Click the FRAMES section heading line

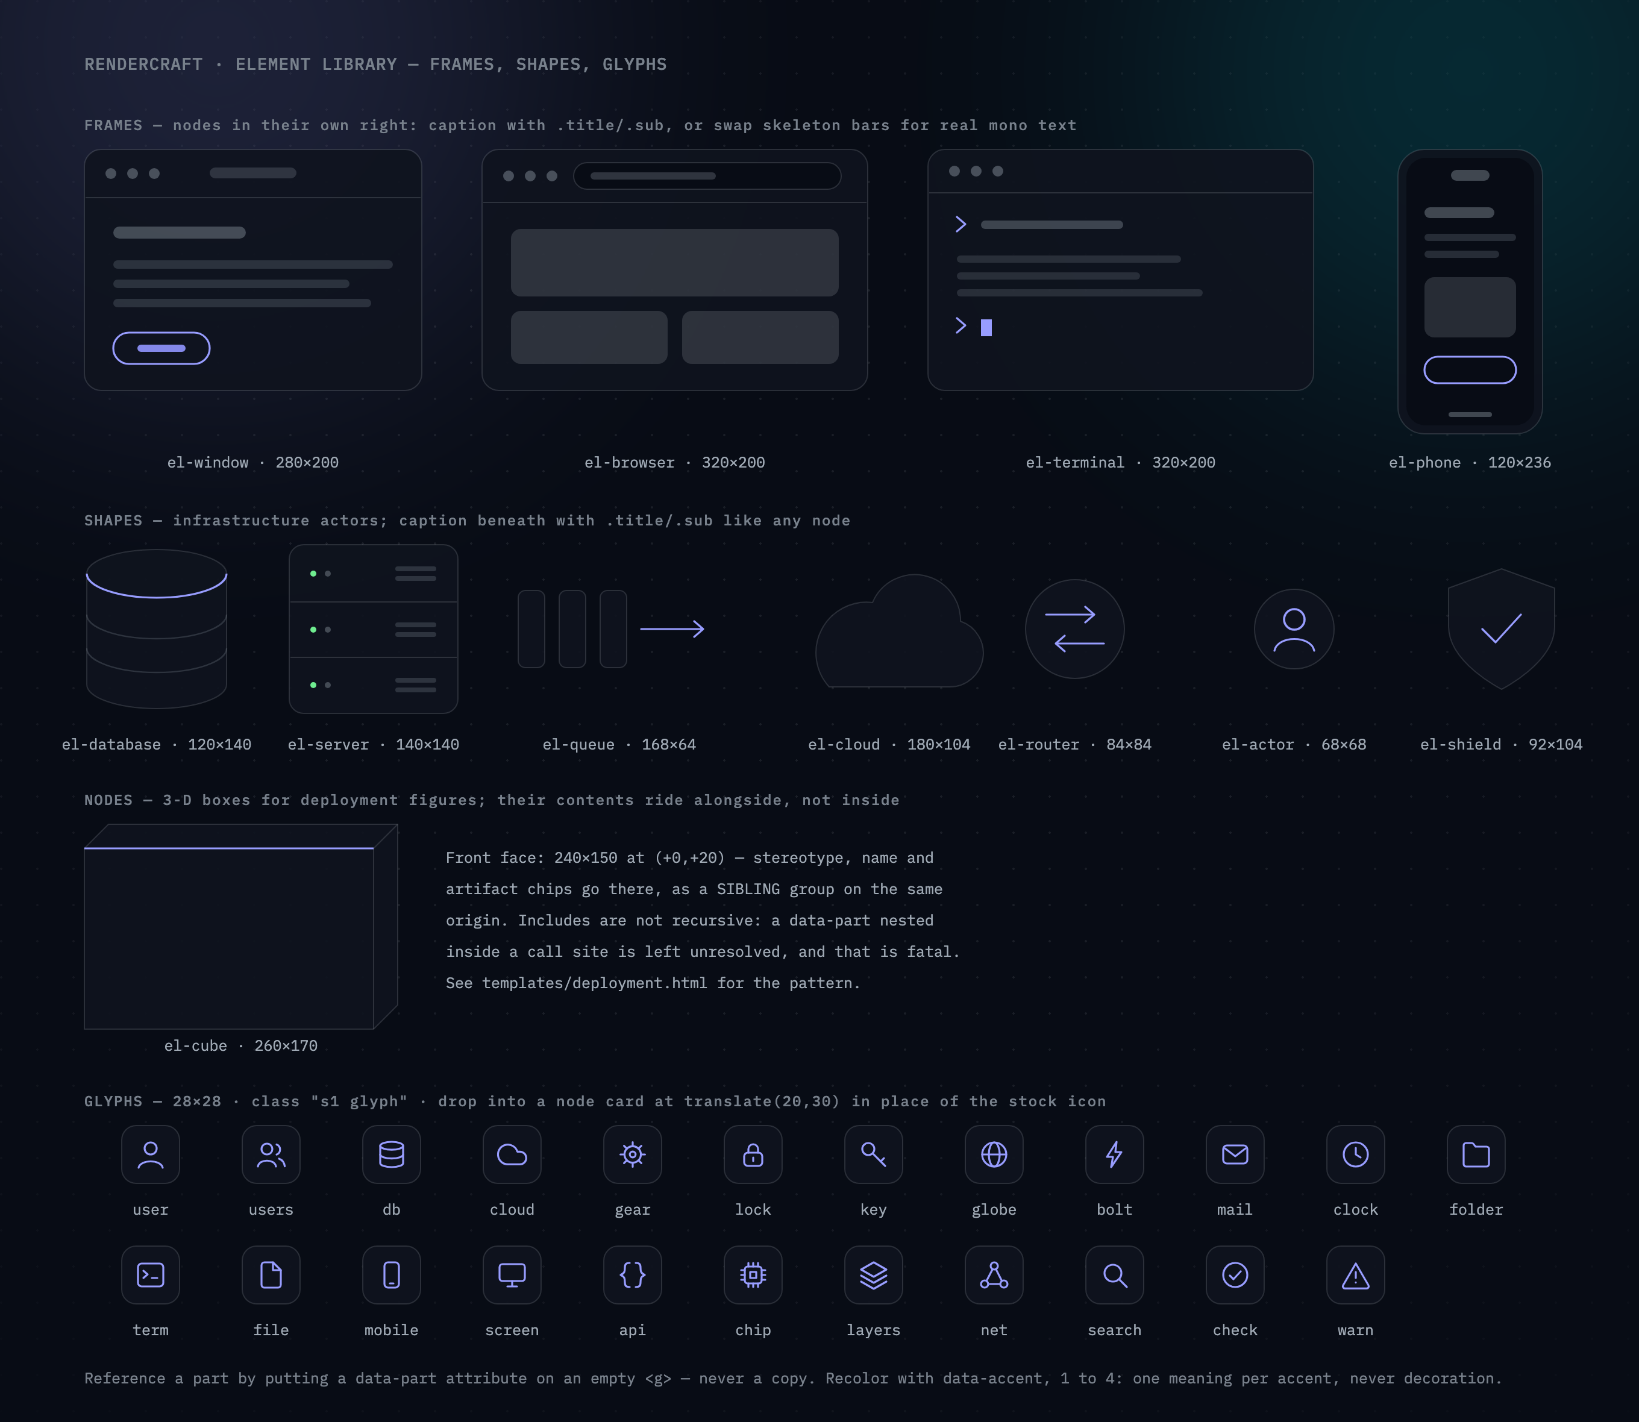pyautogui.click(x=580, y=125)
